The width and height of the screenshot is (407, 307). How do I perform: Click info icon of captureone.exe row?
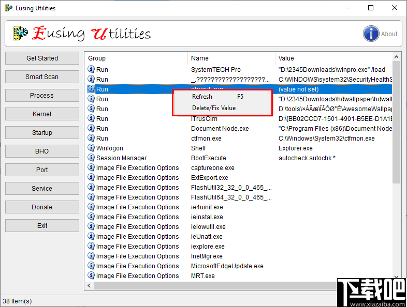91,167
